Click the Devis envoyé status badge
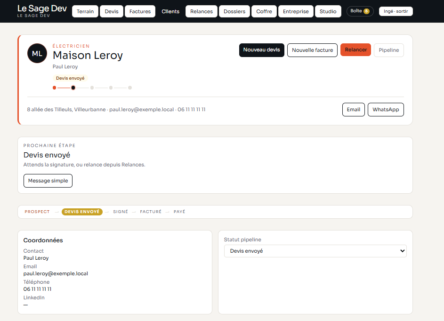The image size is (444, 321). pos(70,78)
